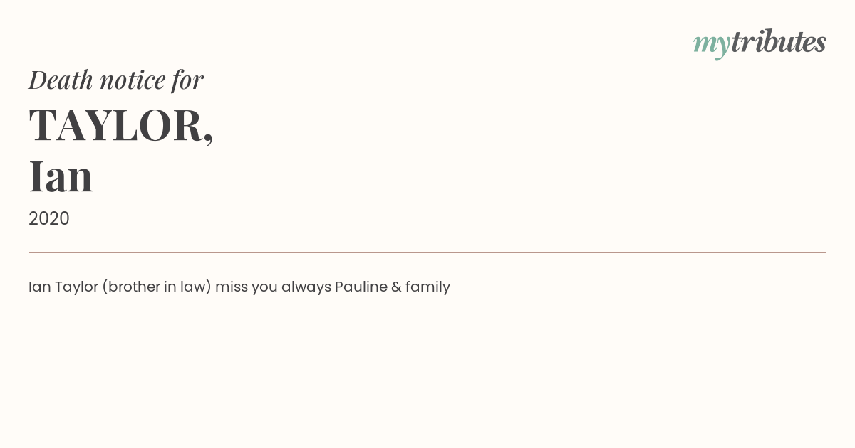Click the horizontal divider line
The image size is (855, 448).
[x=427, y=252]
